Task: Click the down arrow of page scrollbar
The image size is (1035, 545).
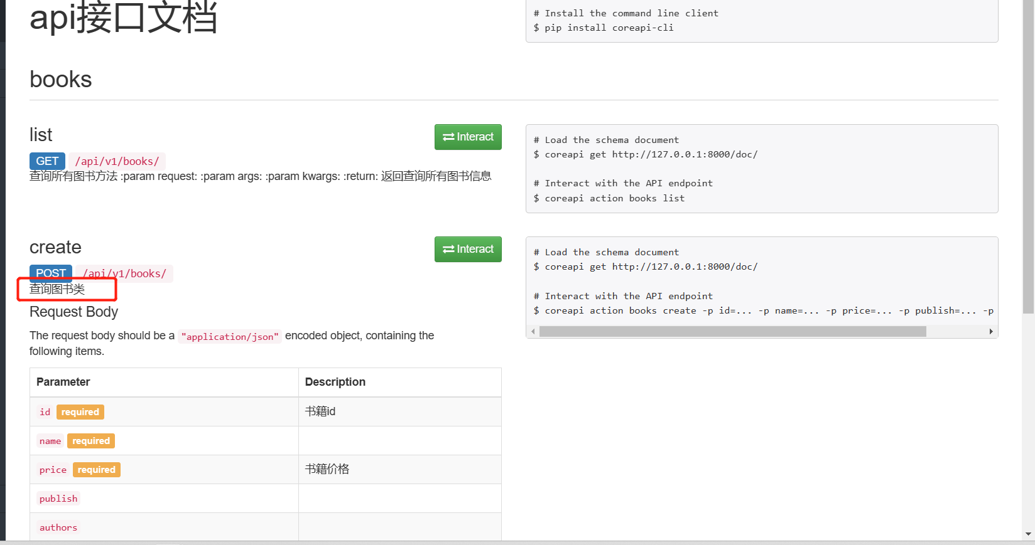Action: tap(1028, 534)
